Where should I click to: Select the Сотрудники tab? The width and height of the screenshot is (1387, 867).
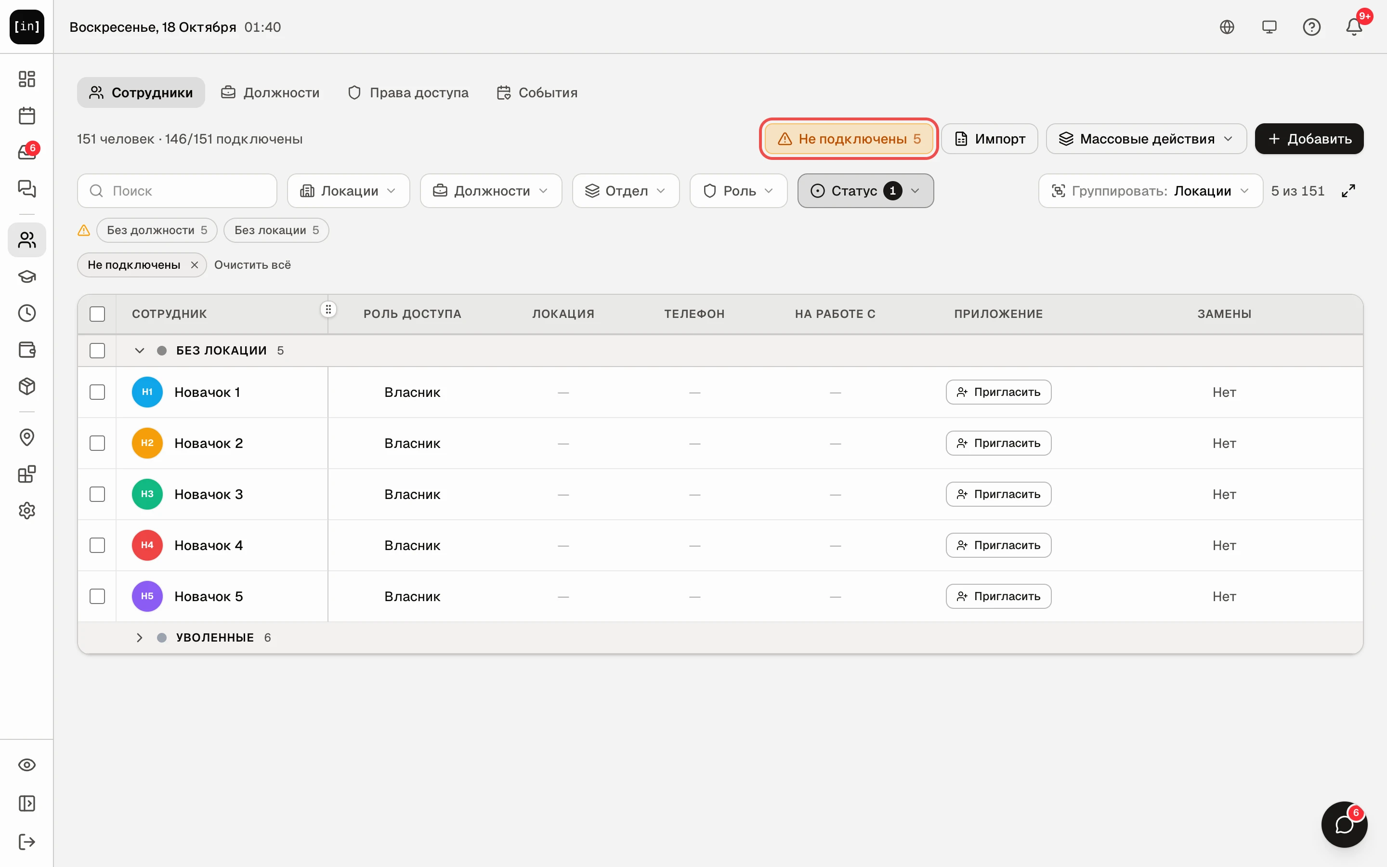point(141,92)
